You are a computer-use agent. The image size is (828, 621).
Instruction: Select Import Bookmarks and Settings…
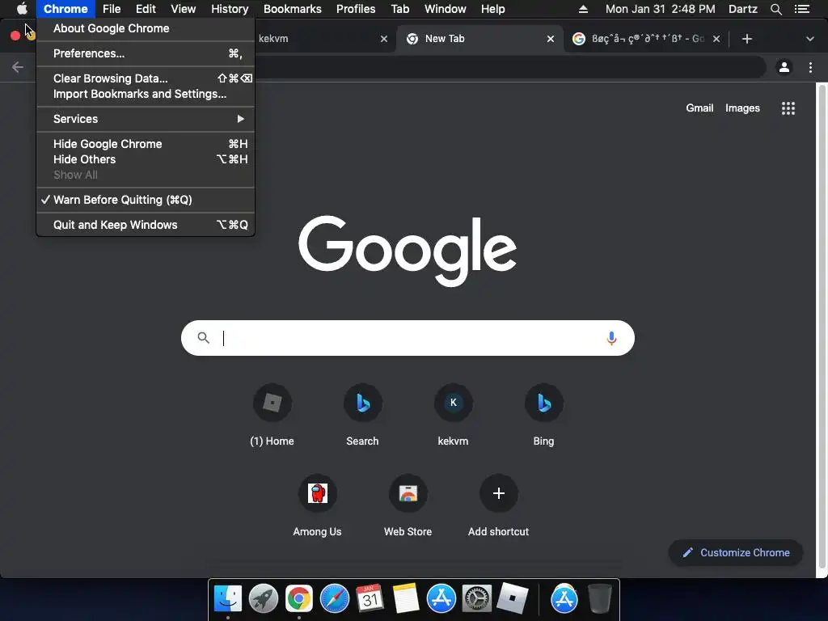point(146,94)
